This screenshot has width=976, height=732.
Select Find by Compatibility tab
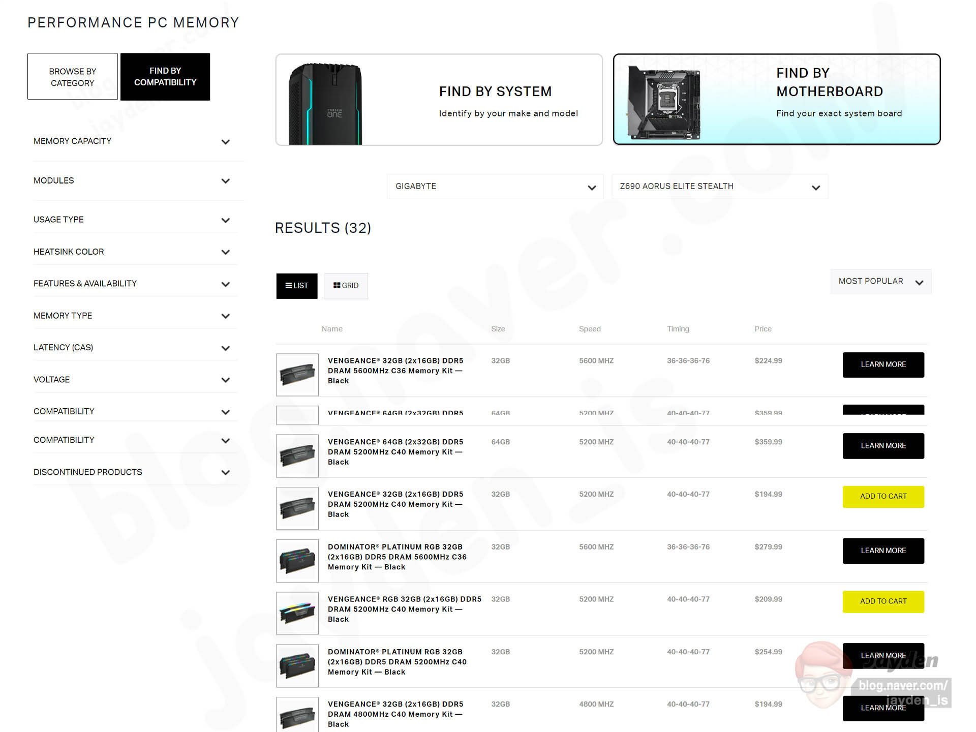[165, 77]
